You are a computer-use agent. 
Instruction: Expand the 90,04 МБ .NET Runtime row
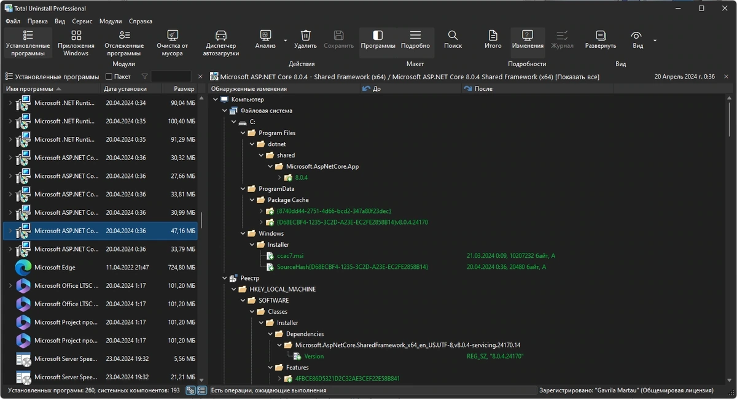(x=10, y=103)
